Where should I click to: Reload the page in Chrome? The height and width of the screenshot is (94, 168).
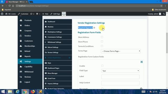click(9, 6)
